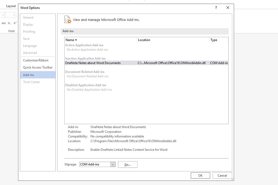Click the No compatibility information available text
278x185 pixels.
pos(117,136)
